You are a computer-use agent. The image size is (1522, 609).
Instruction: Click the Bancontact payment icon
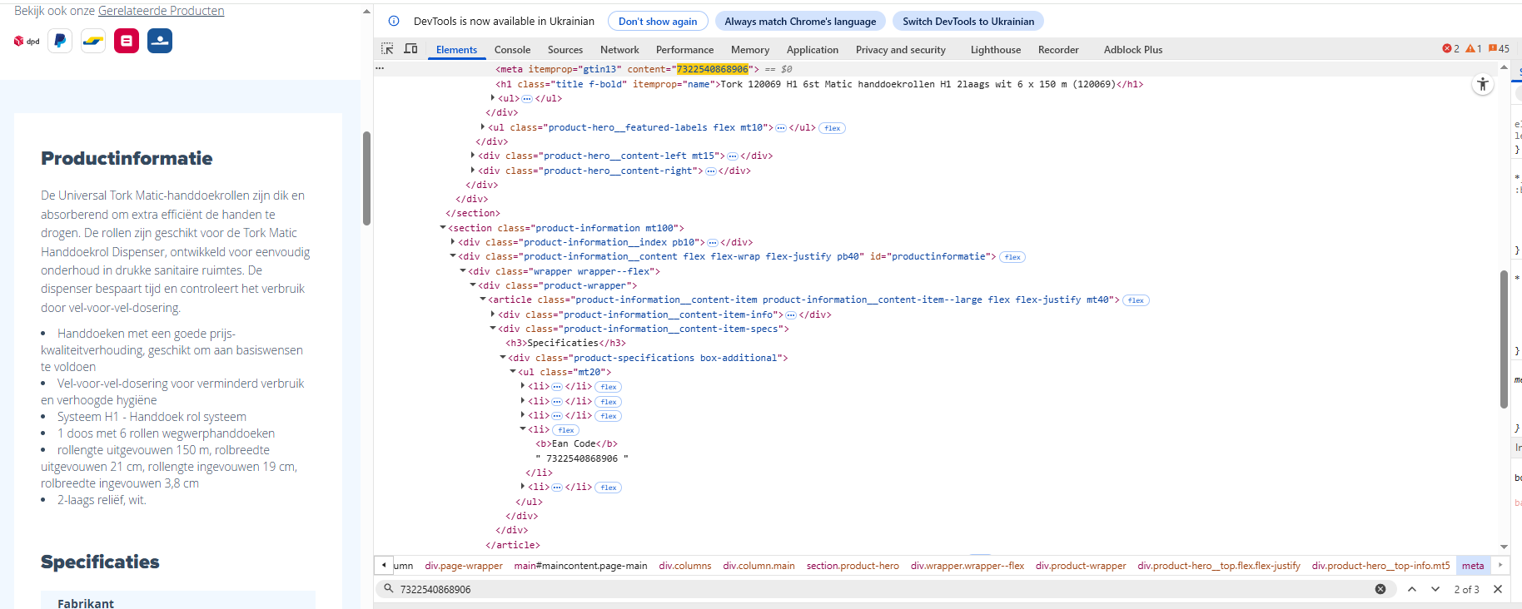click(93, 41)
